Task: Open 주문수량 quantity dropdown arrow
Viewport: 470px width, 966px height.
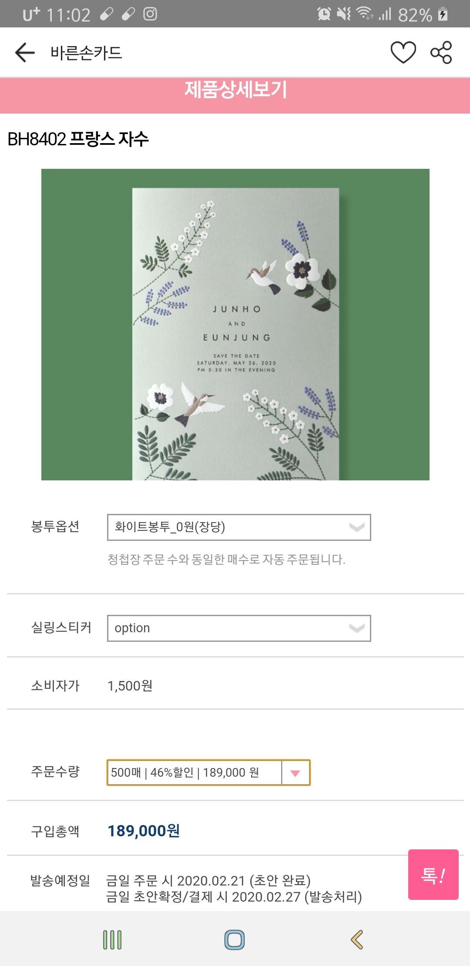Action: click(295, 773)
